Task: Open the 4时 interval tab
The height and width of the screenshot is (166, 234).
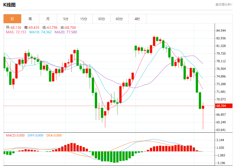Action: click(x=137, y=19)
